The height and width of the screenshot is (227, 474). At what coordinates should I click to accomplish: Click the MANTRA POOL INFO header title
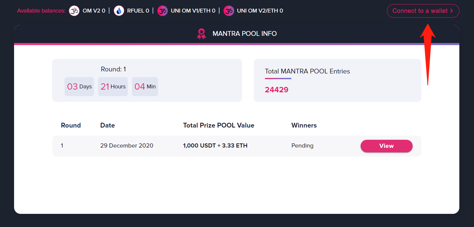[244, 33]
